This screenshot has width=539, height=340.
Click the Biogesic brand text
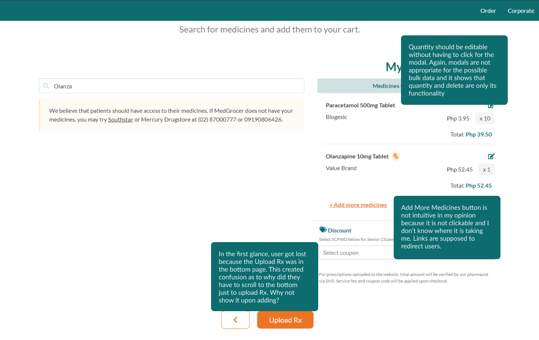(x=336, y=117)
